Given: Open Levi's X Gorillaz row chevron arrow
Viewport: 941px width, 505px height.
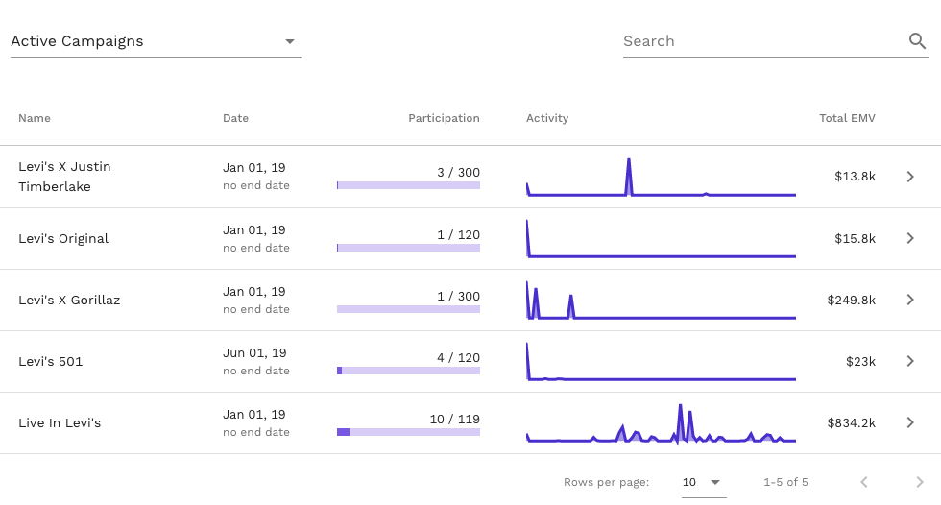Looking at the screenshot, I should [910, 300].
